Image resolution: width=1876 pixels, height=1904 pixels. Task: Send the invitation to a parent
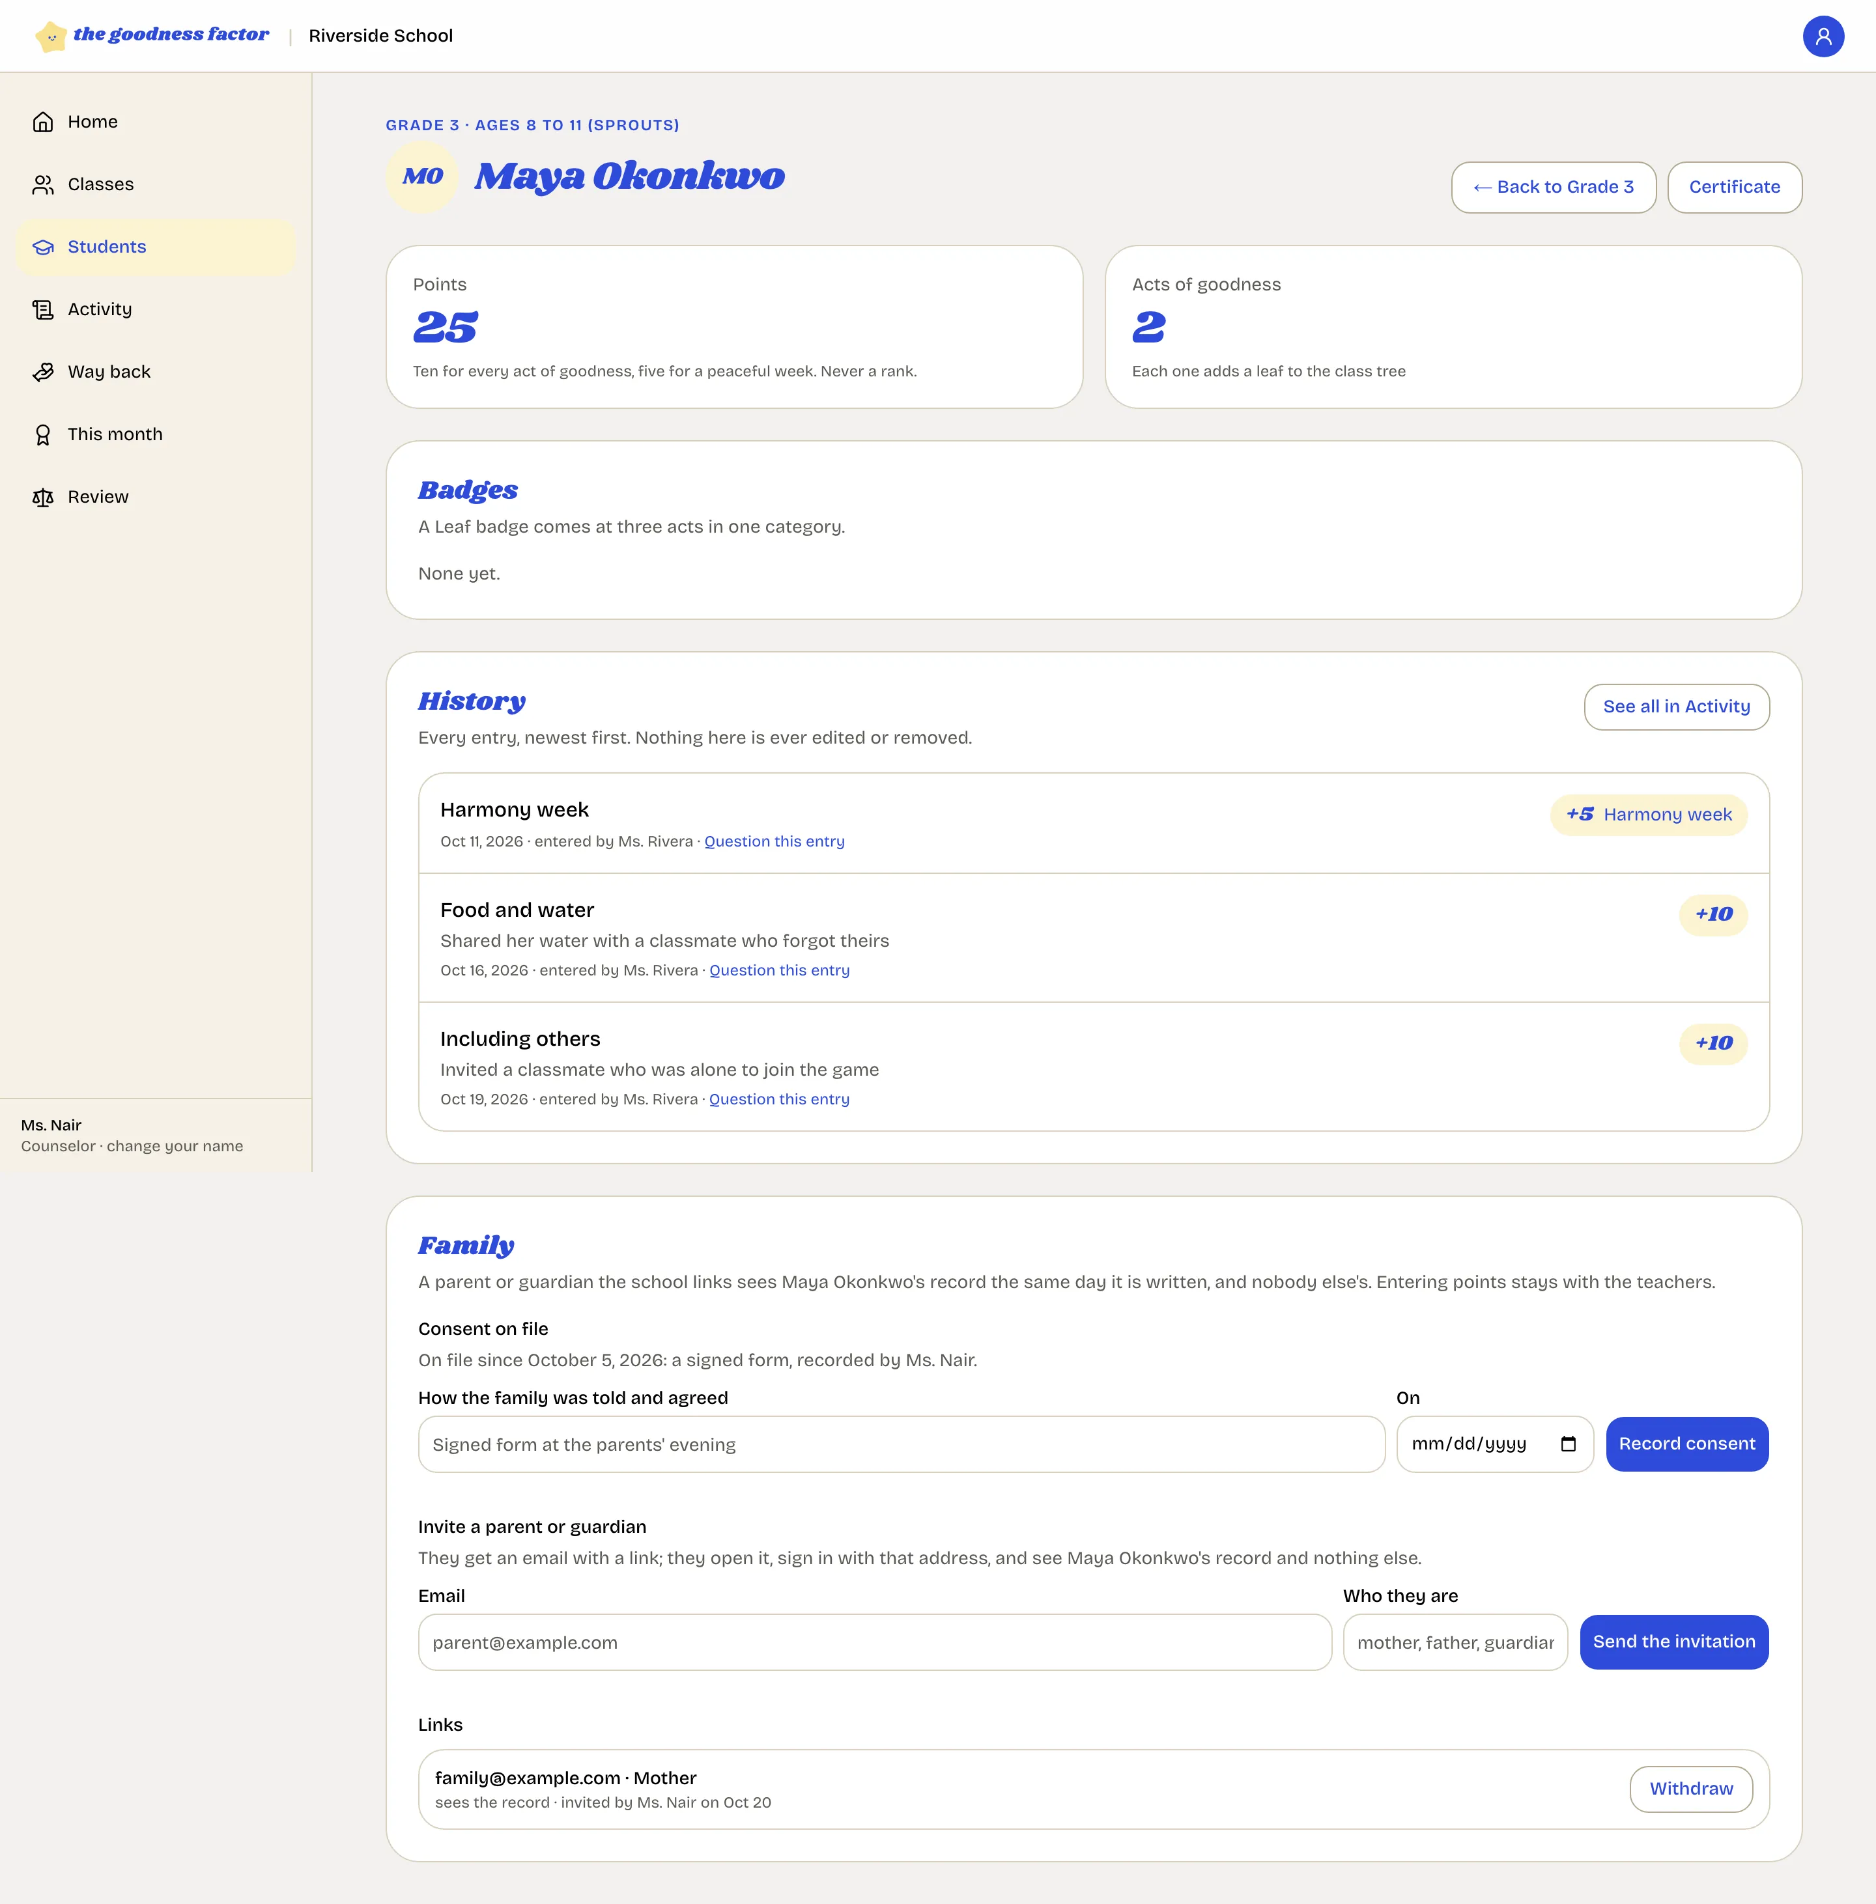[x=1674, y=1642]
